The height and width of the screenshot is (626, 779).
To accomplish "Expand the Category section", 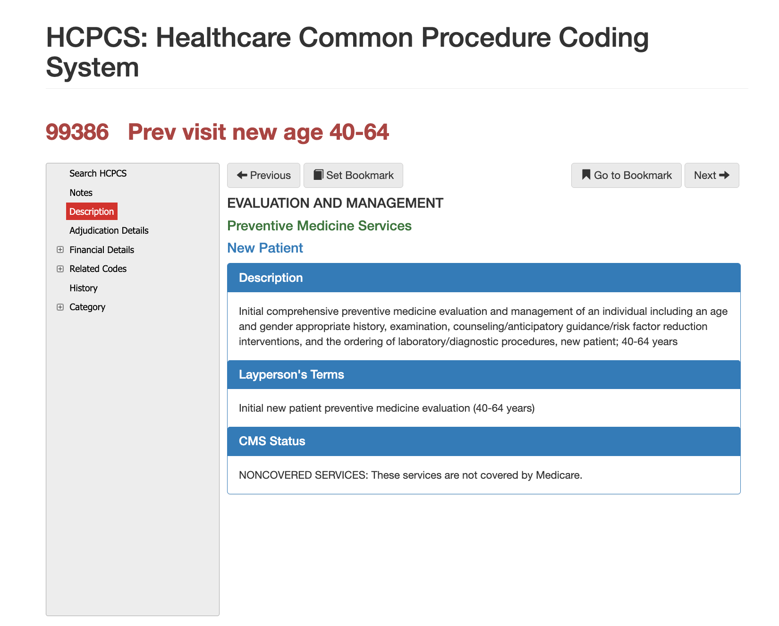I will pos(60,307).
